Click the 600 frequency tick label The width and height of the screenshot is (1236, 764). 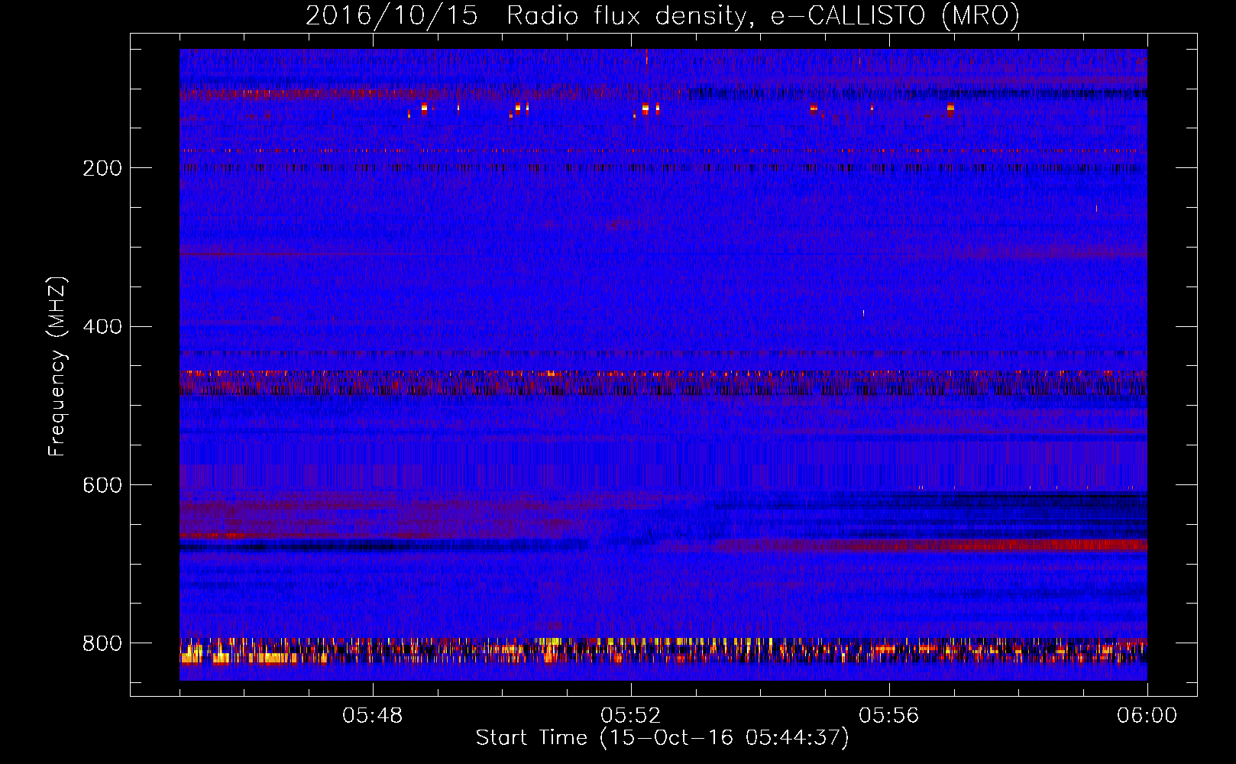[102, 485]
